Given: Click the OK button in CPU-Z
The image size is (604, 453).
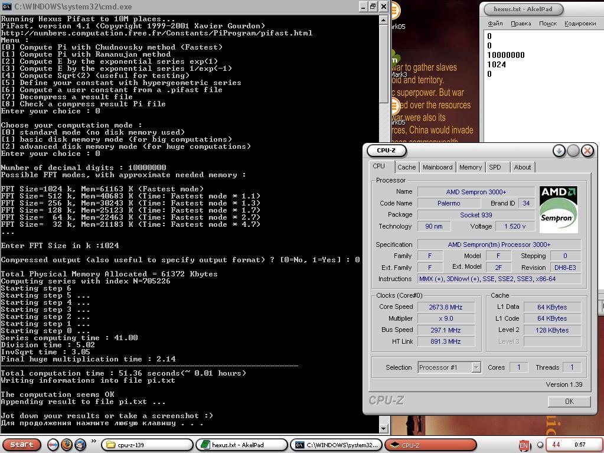Looking at the screenshot, I should [569, 402].
